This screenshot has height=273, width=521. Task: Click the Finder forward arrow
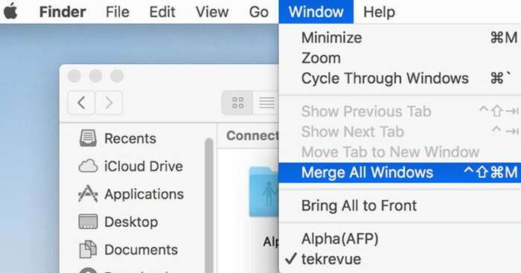(109, 103)
